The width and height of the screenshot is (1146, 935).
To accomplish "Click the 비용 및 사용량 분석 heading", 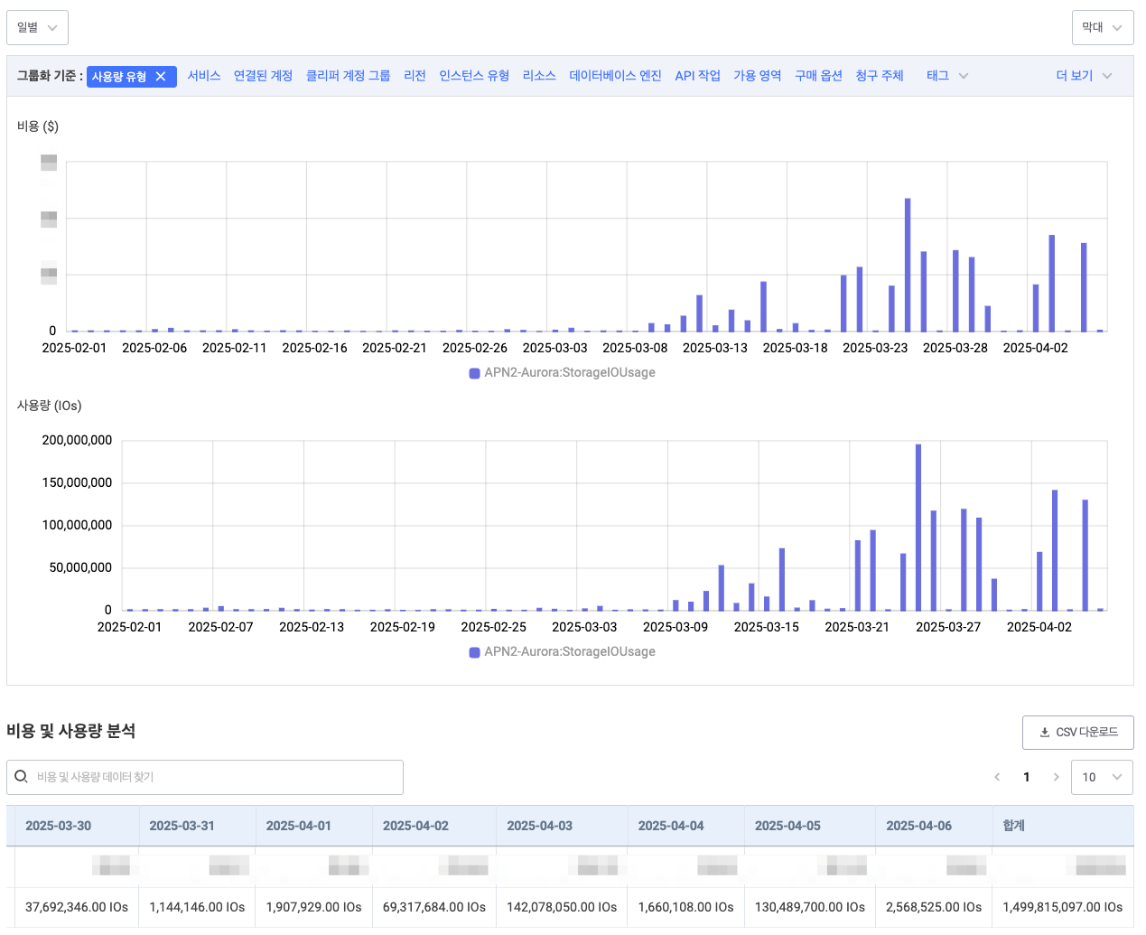I will pos(71,731).
